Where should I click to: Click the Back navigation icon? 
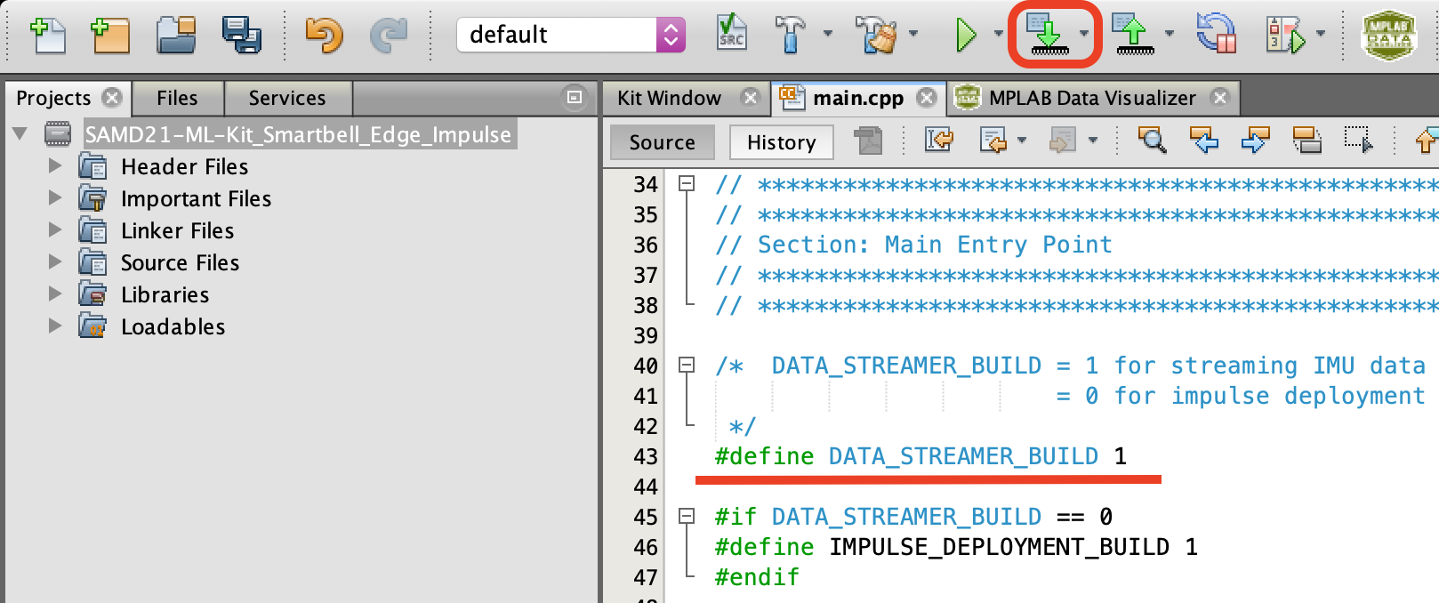point(993,140)
